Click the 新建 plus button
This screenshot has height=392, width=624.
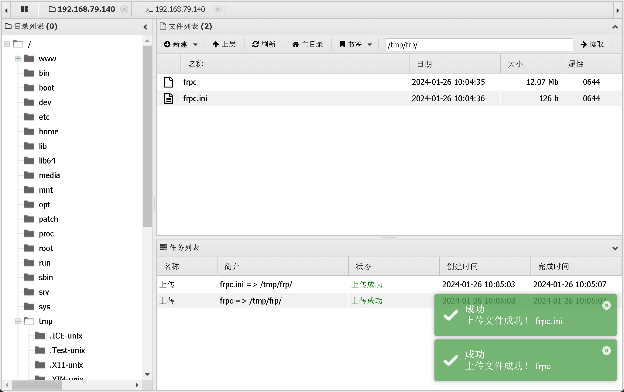tap(176, 44)
